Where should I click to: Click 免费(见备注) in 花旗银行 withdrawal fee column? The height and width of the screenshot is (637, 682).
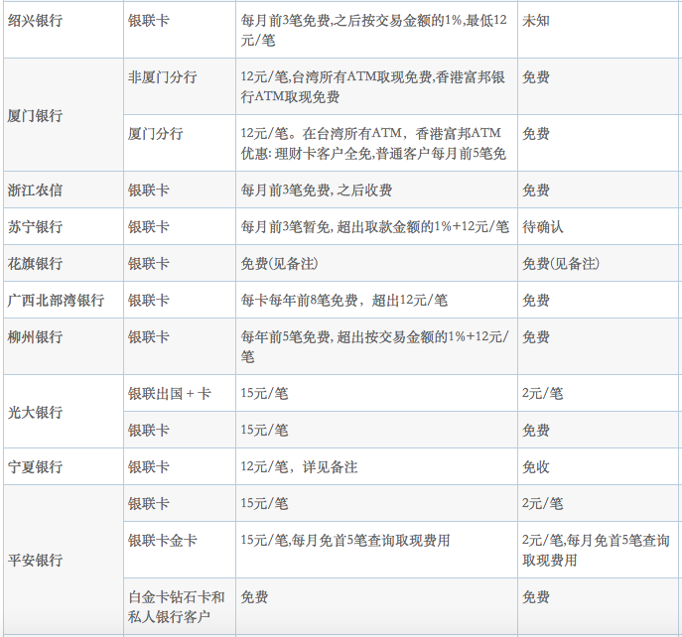[279, 264]
